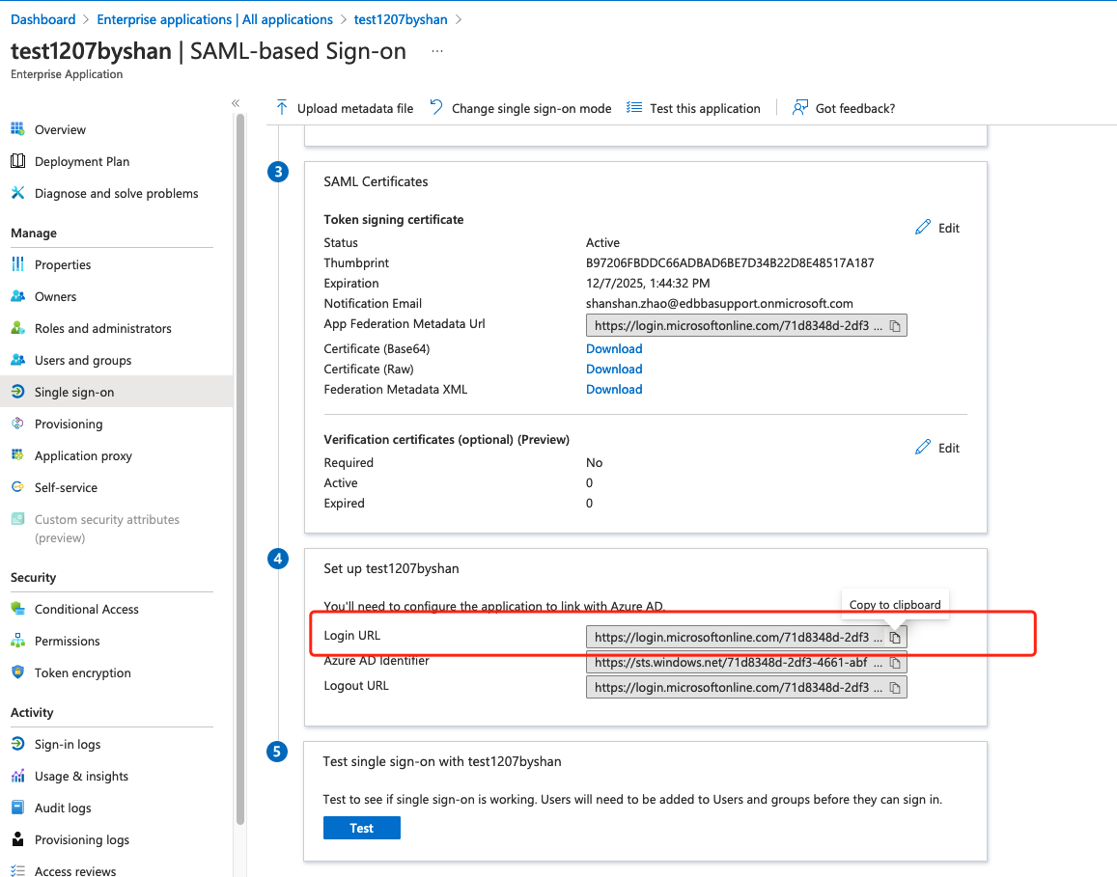The height and width of the screenshot is (877, 1117).
Task: Choose Test this application
Action: coord(693,108)
